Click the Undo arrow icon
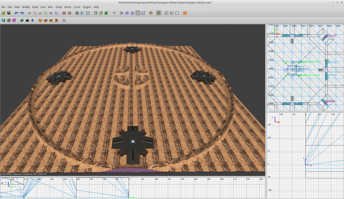This screenshot has height=199, width=344. pyautogui.click(x=16, y=13)
